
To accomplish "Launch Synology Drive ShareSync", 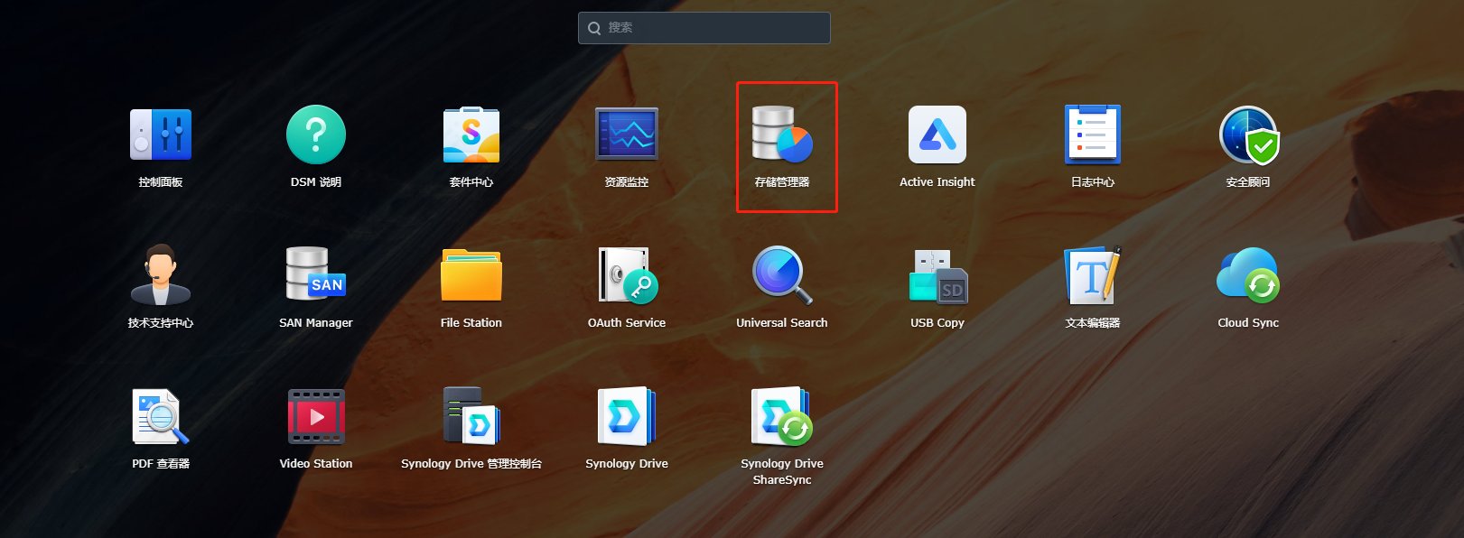I will (x=782, y=416).
